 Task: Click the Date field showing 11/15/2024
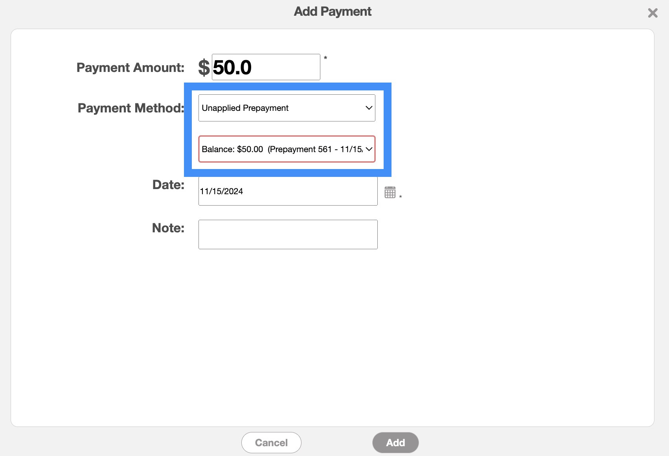[288, 191]
